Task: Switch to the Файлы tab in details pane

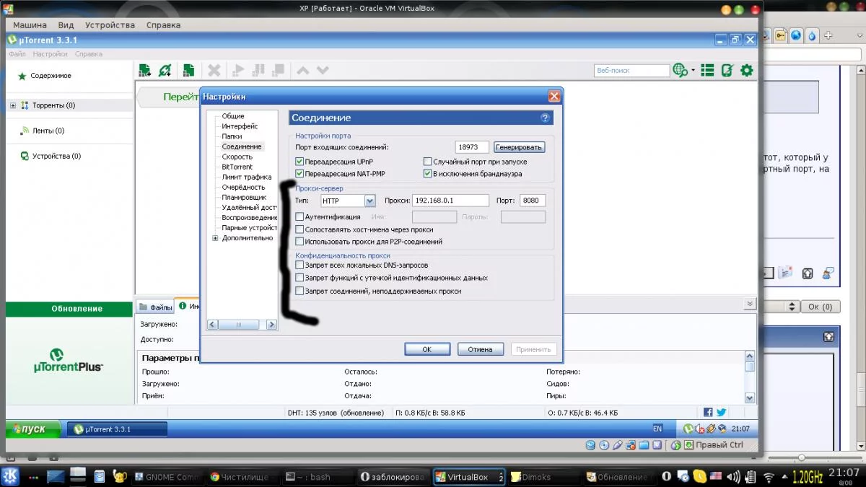Action: [156, 307]
